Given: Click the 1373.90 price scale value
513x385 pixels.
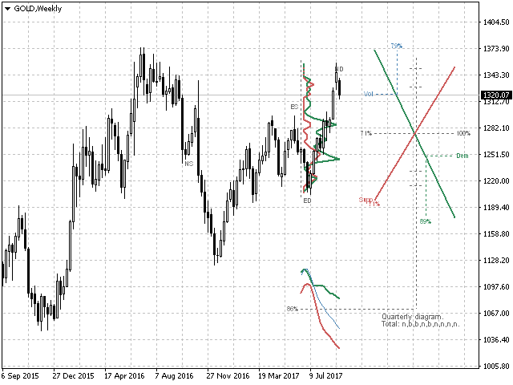Looking at the screenshot, I should [496, 49].
